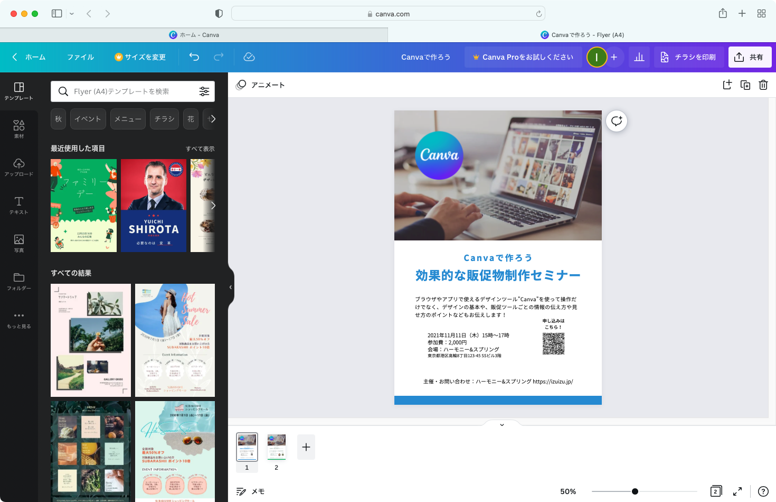Switch to ホーム - Canva browser tab
This screenshot has width=776, height=502.
coord(194,35)
